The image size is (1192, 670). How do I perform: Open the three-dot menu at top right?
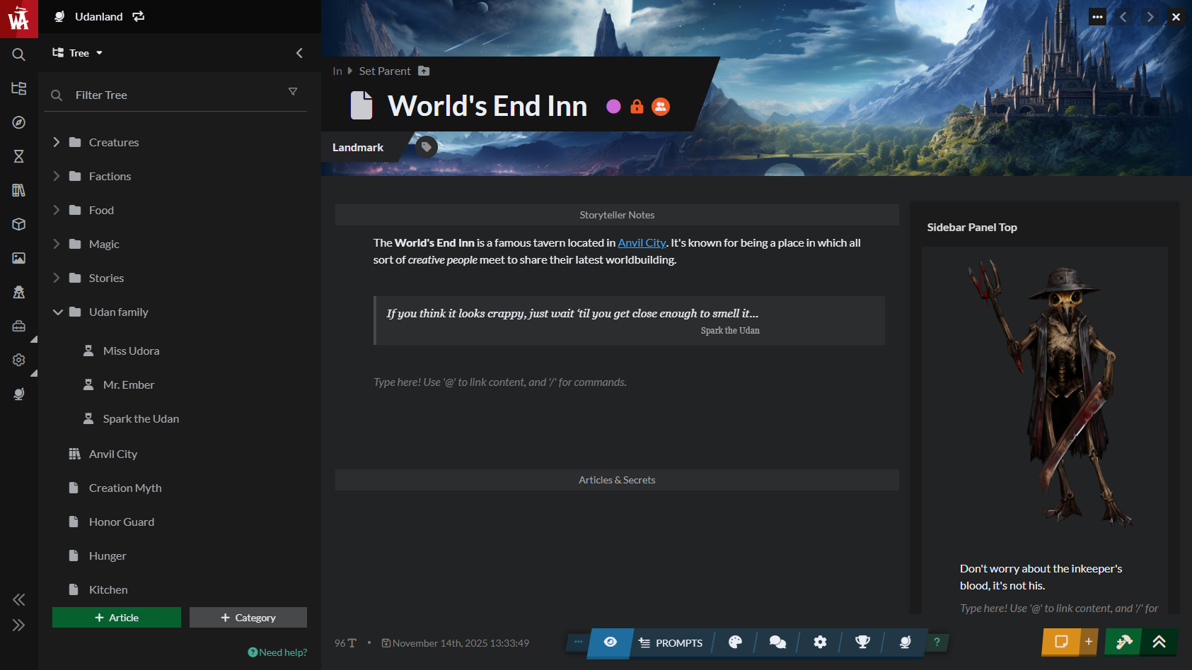1097,17
